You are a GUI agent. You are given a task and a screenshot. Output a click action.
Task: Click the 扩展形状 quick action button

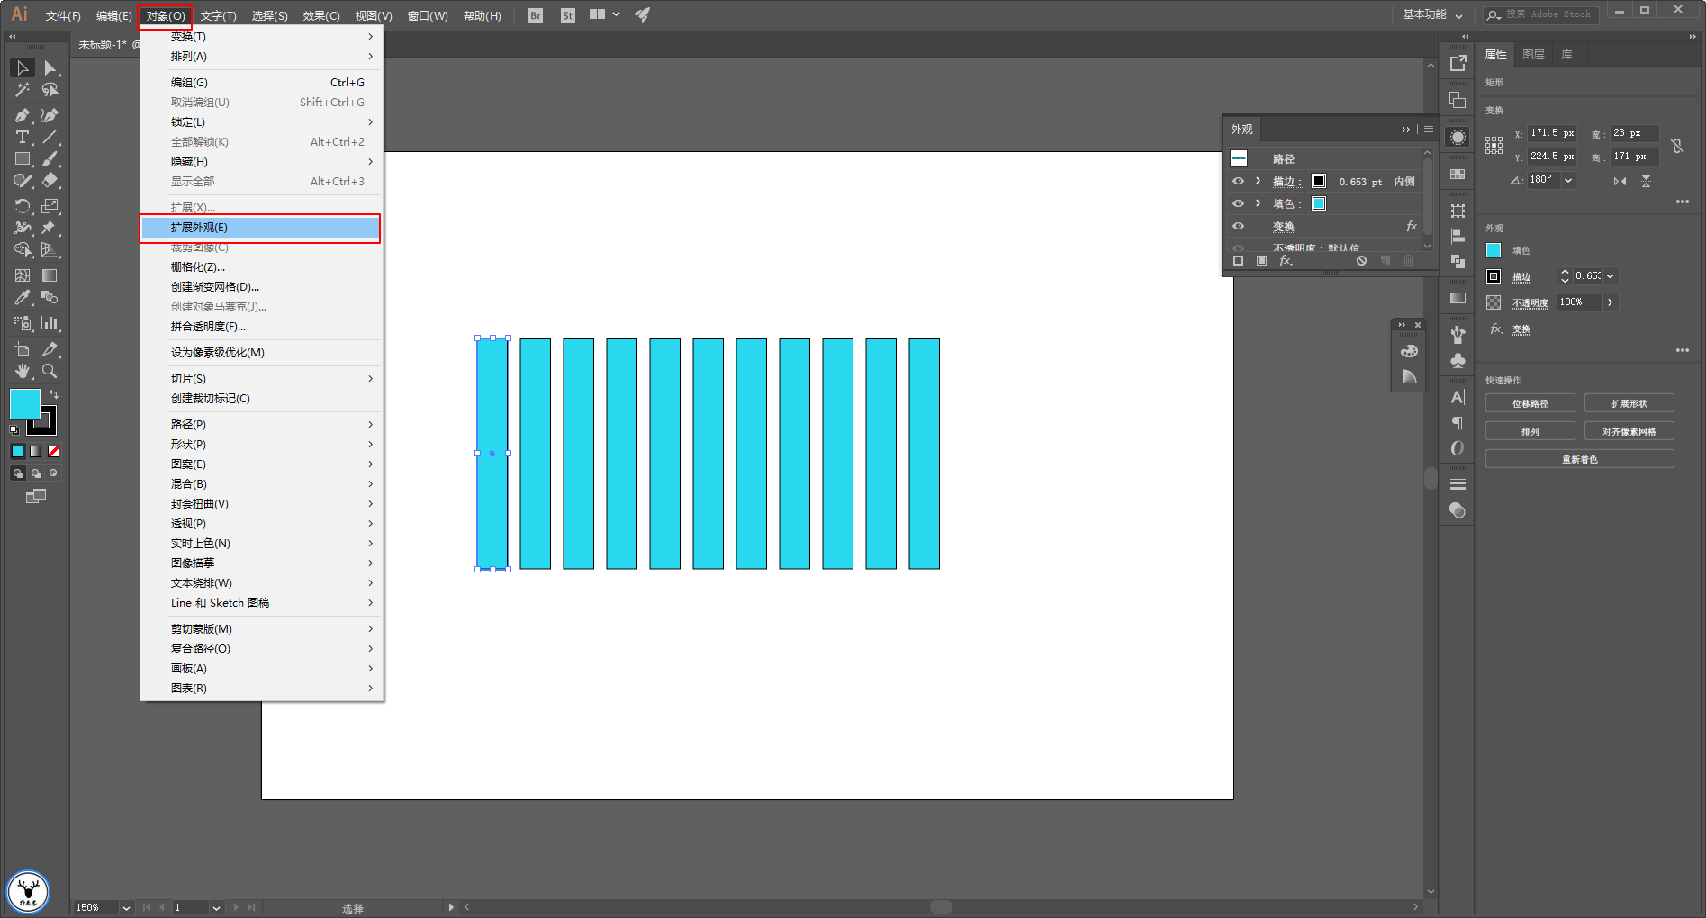[1629, 404]
